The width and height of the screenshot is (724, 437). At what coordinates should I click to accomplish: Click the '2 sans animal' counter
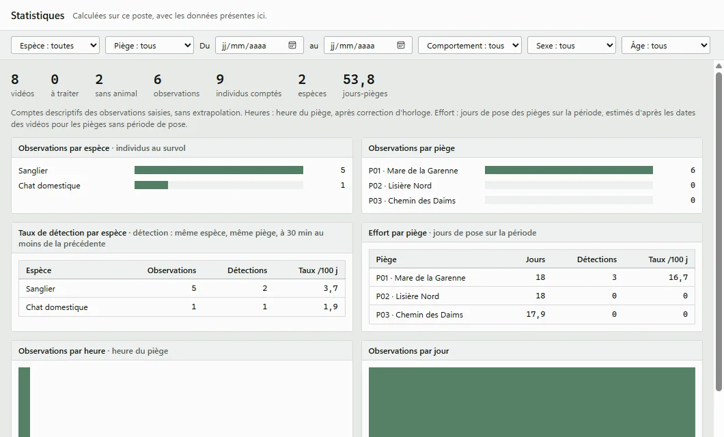pos(116,86)
